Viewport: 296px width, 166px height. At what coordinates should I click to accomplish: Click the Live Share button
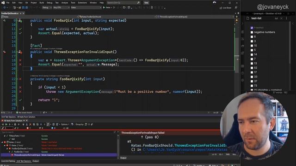point(225,8)
